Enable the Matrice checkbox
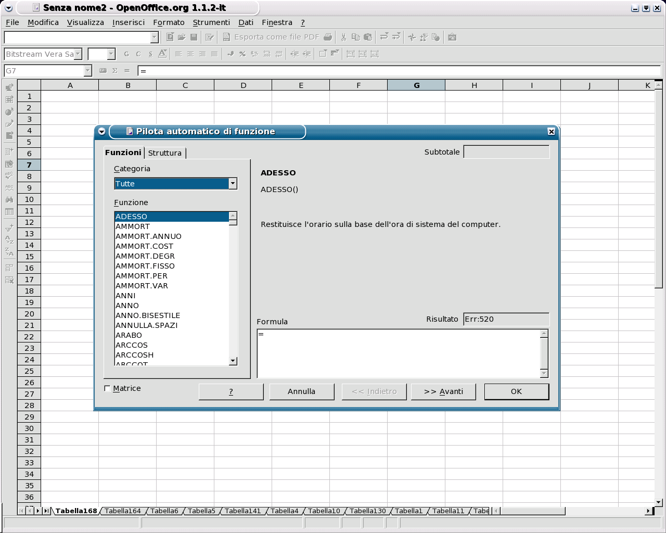 coord(108,388)
